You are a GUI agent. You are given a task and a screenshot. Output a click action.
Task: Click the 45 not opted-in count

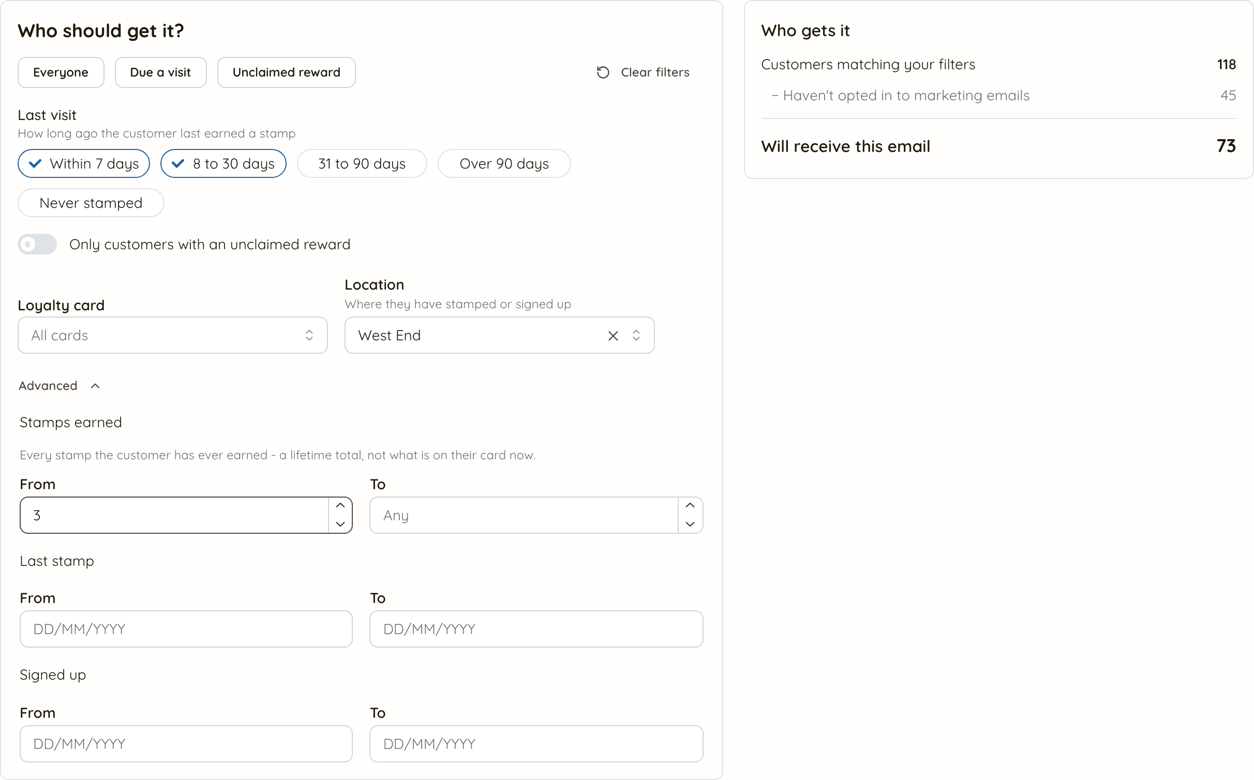1228,96
